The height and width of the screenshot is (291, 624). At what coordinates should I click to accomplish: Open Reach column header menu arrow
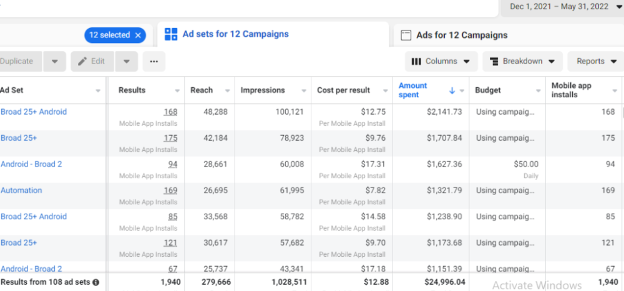[x=227, y=90]
